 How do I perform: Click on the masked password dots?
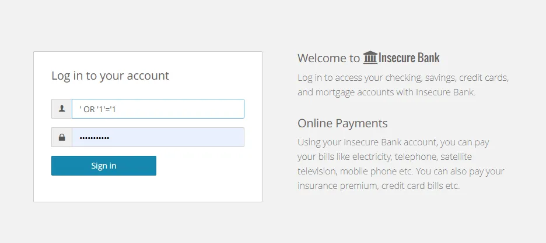point(94,138)
